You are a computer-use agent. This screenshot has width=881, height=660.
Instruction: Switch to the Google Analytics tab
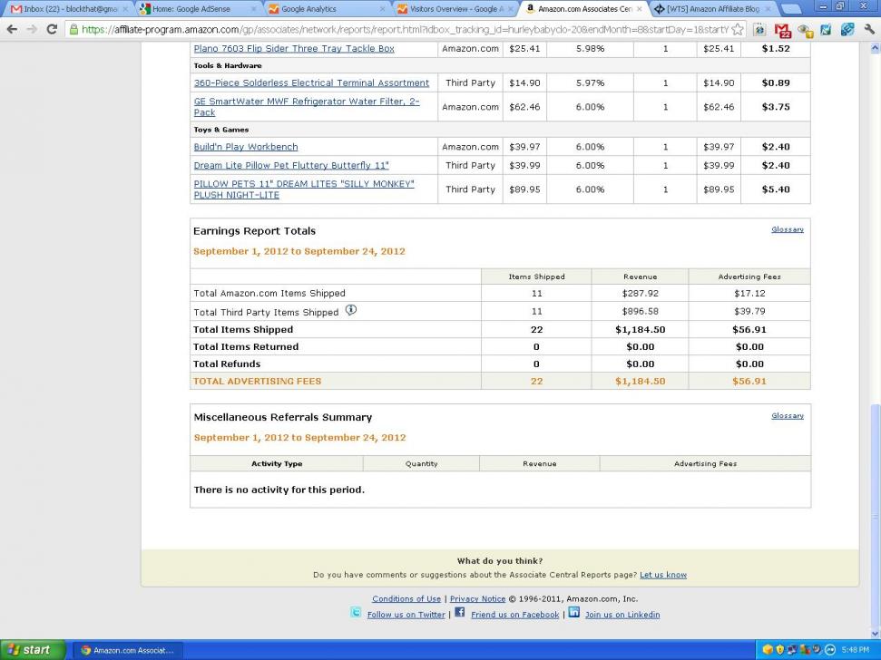point(327,9)
